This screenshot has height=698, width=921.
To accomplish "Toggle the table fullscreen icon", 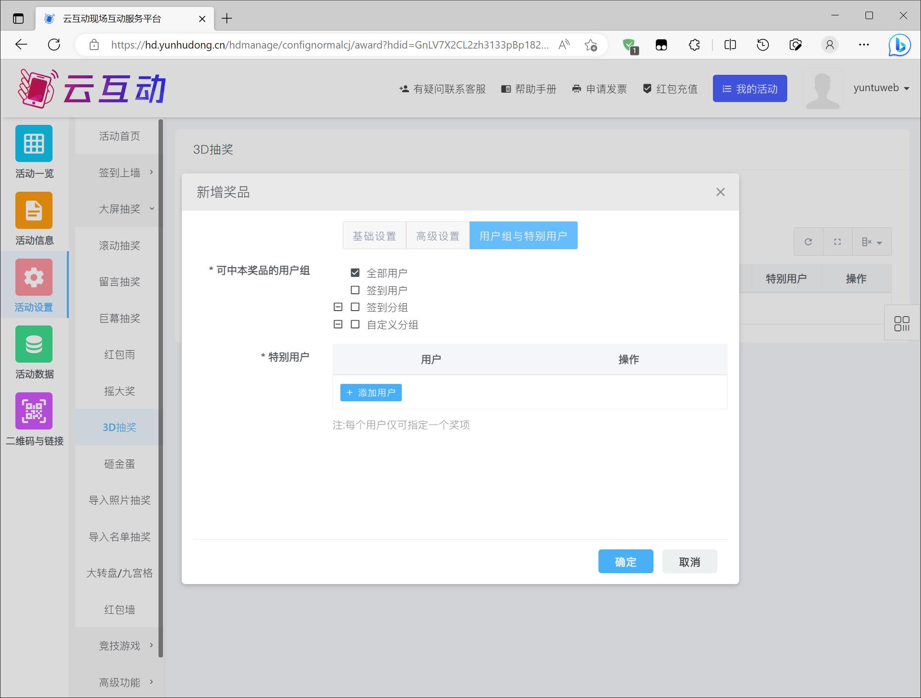I will tap(837, 242).
